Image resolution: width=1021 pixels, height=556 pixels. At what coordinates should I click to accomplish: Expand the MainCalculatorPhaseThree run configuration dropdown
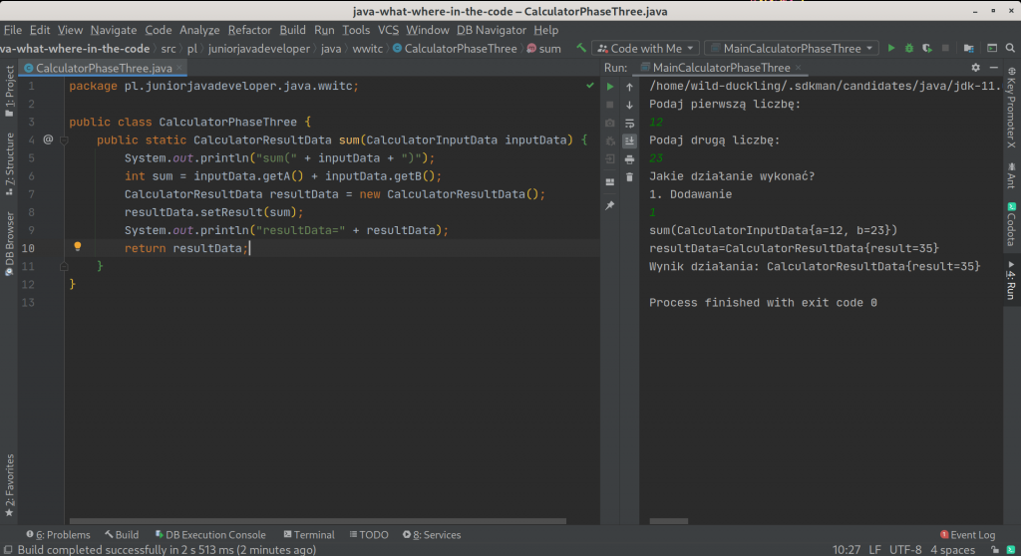point(791,48)
